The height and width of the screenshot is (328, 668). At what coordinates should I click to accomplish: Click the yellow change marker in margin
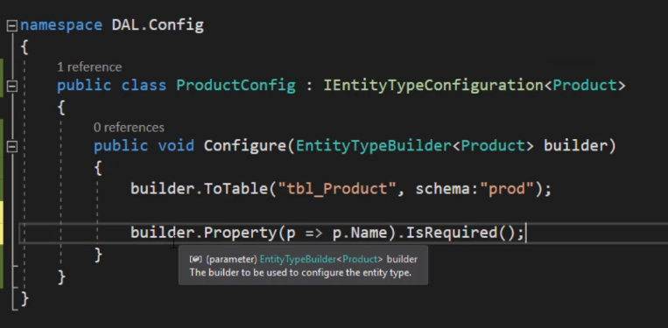tap(2, 222)
